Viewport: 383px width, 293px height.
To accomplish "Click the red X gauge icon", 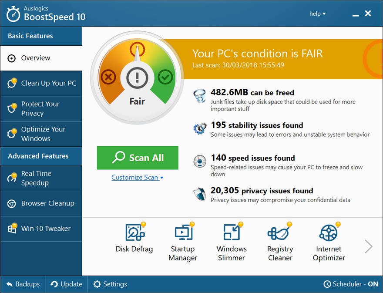I will pos(108,77).
